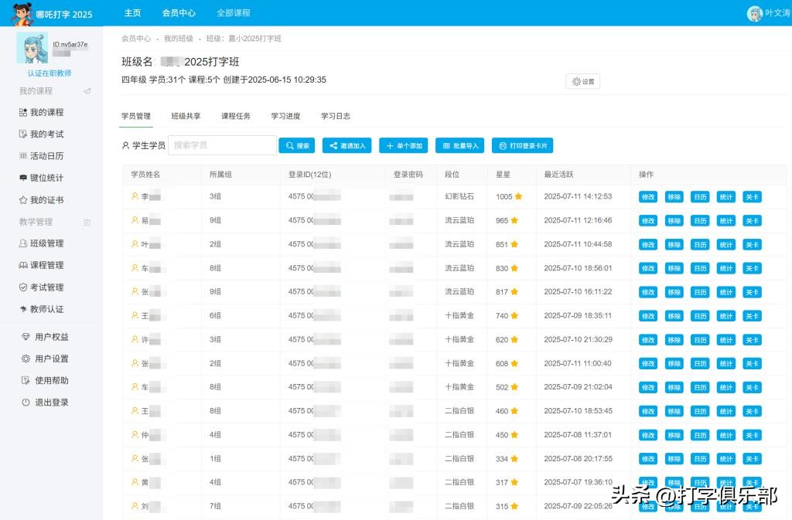792x520 pixels.
Task: Click 单个添加 to add a single student
Action: 403,145
